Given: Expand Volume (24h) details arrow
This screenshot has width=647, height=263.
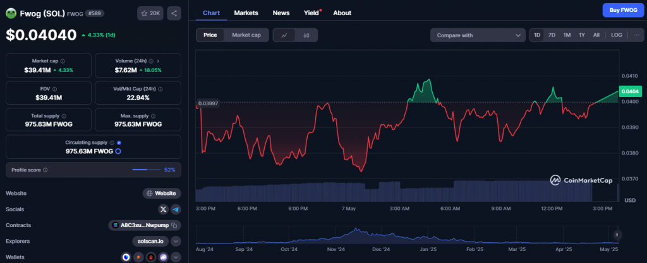Looking at the screenshot, I should tap(158, 61).
